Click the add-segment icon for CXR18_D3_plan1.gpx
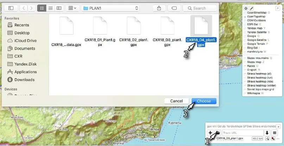The image size is (284, 146). [267, 139]
